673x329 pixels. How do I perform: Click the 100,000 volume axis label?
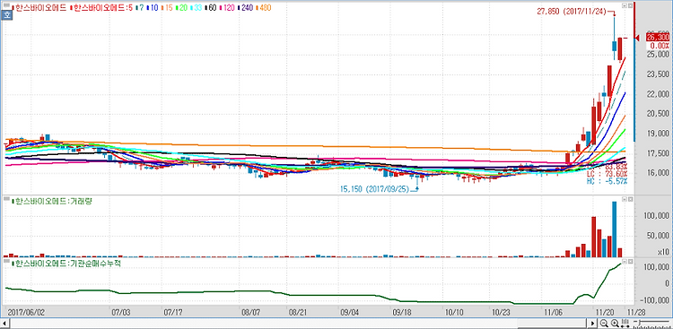[x=657, y=216]
